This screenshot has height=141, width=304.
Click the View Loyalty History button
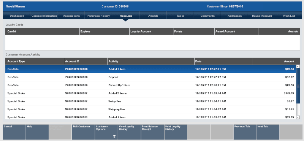point(130,132)
